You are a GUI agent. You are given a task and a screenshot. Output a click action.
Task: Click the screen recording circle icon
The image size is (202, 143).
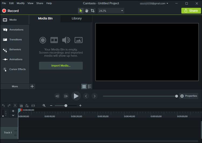(x=43, y=40)
